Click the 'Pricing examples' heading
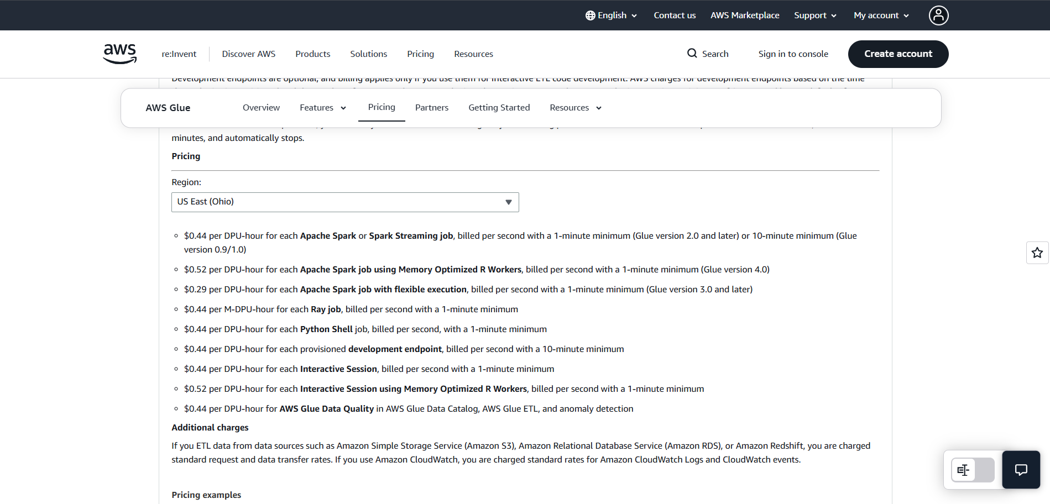The height and width of the screenshot is (504, 1050). point(206,495)
